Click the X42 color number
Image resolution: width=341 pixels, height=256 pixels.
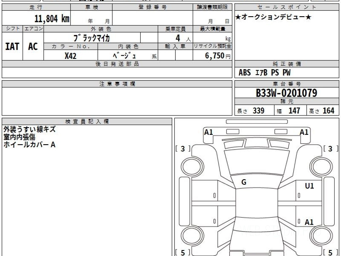coord(70,56)
